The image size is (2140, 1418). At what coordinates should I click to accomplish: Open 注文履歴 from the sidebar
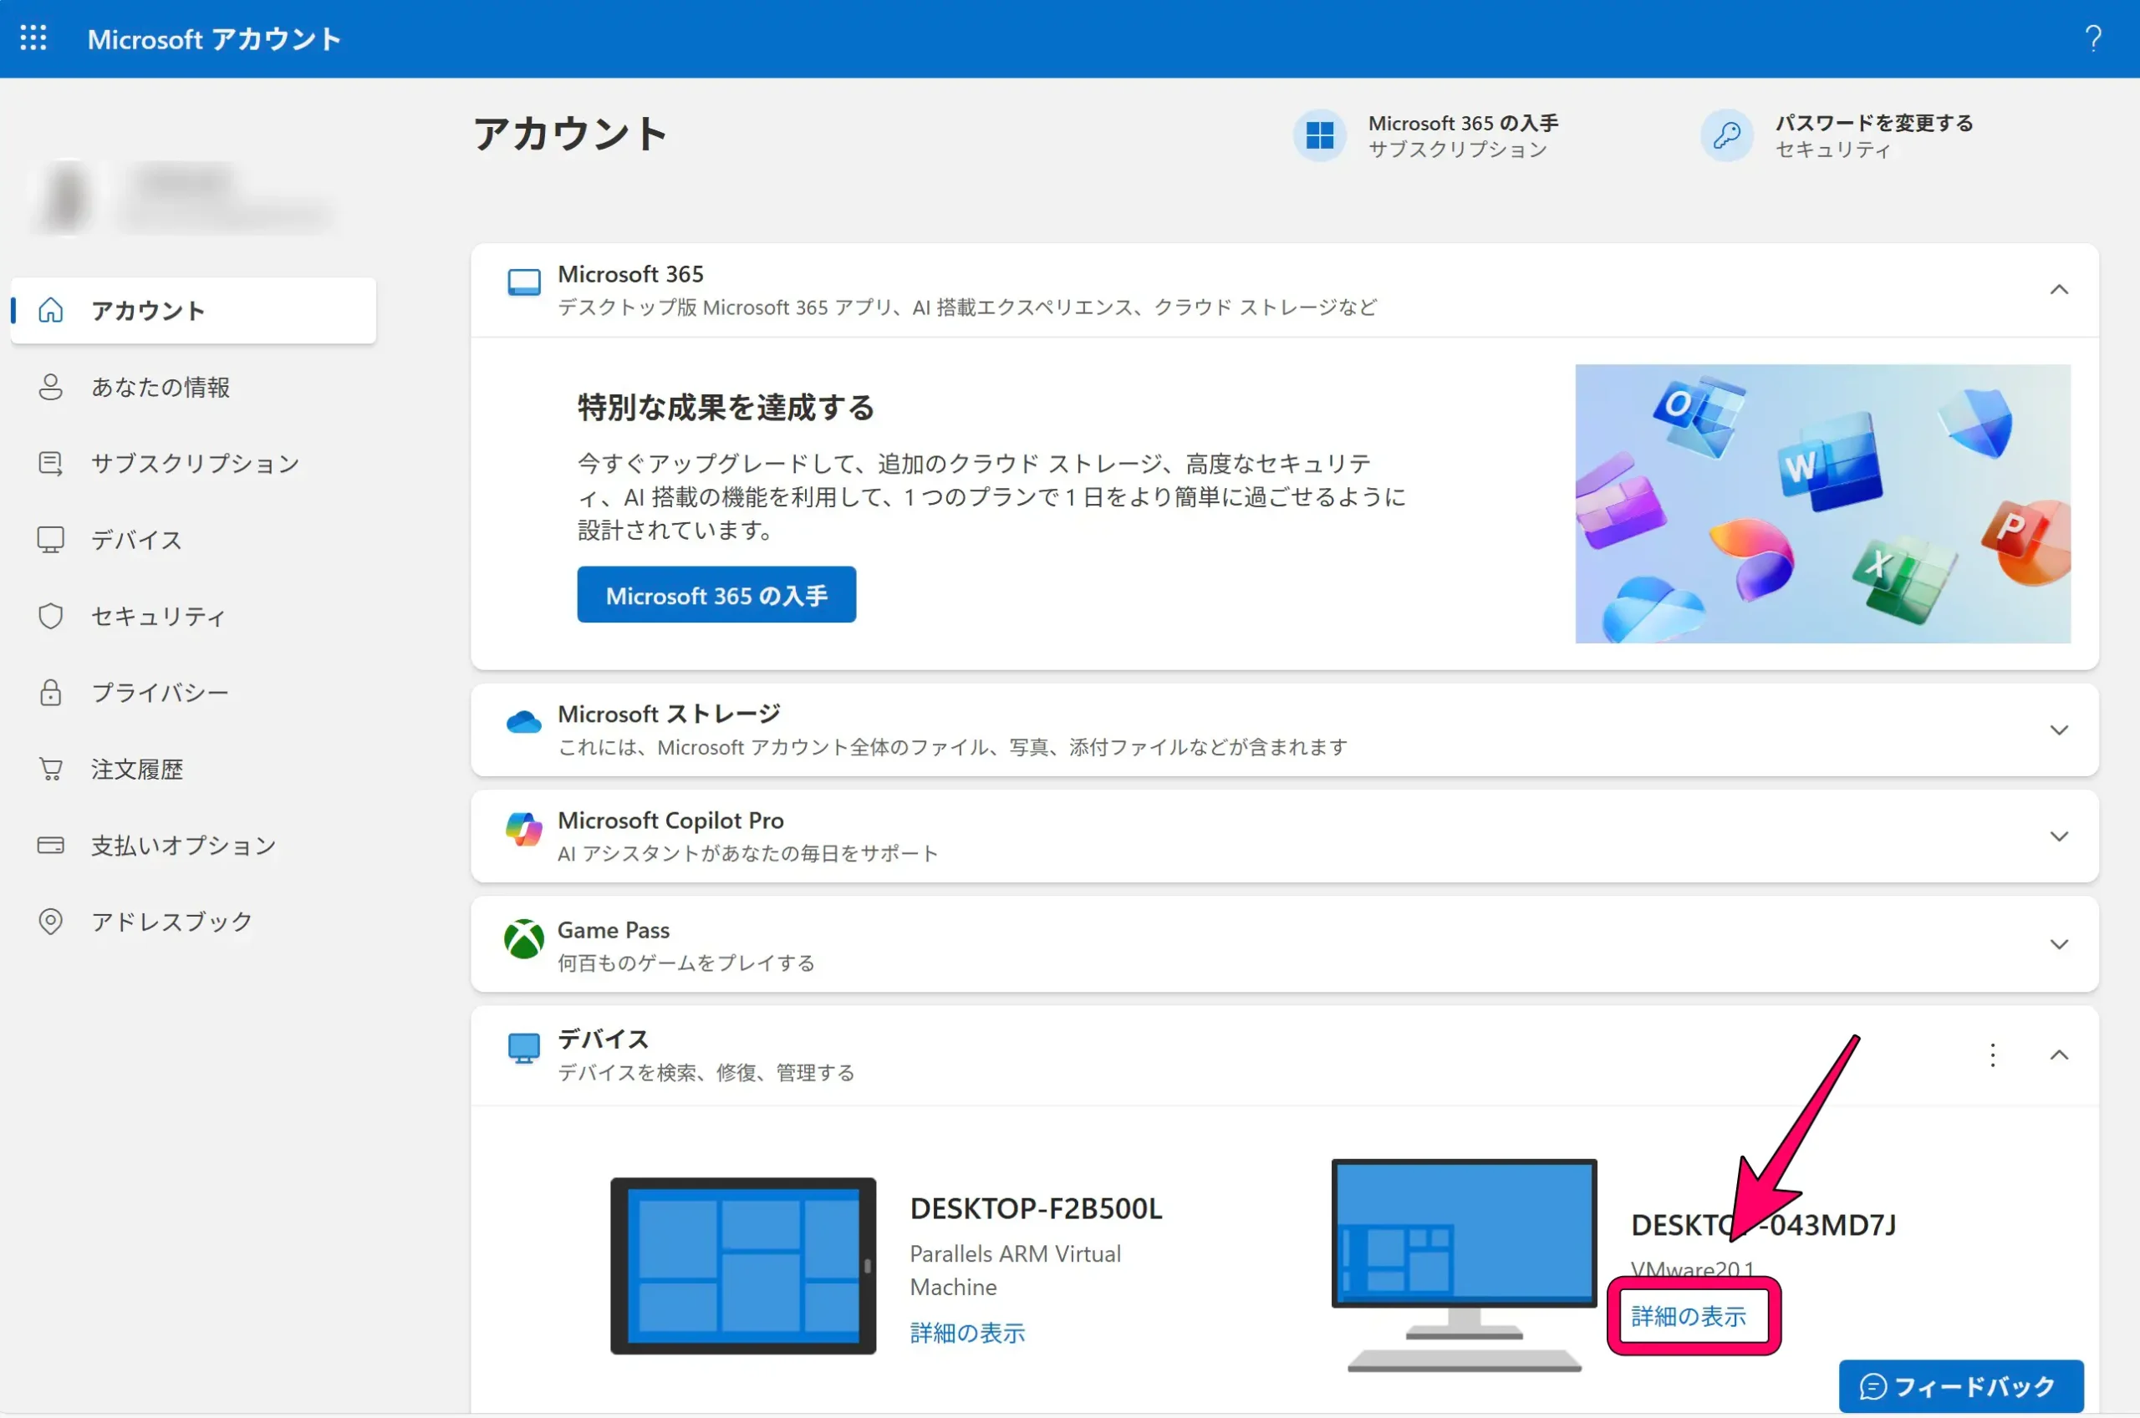point(136,769)
